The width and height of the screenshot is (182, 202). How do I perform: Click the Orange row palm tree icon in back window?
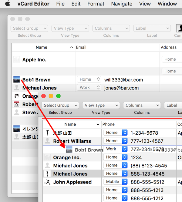click(x=17, y=96)
